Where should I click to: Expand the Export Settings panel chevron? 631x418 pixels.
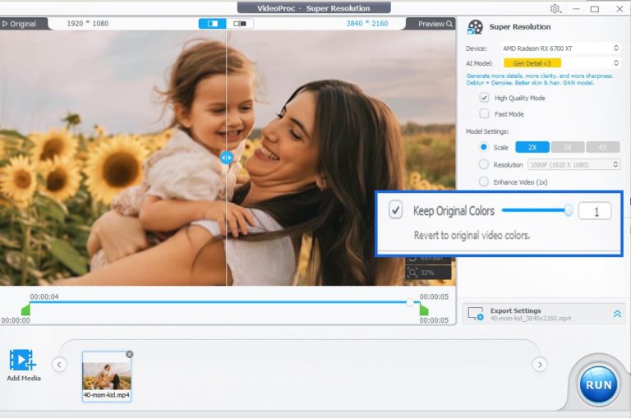click(617, 314)
